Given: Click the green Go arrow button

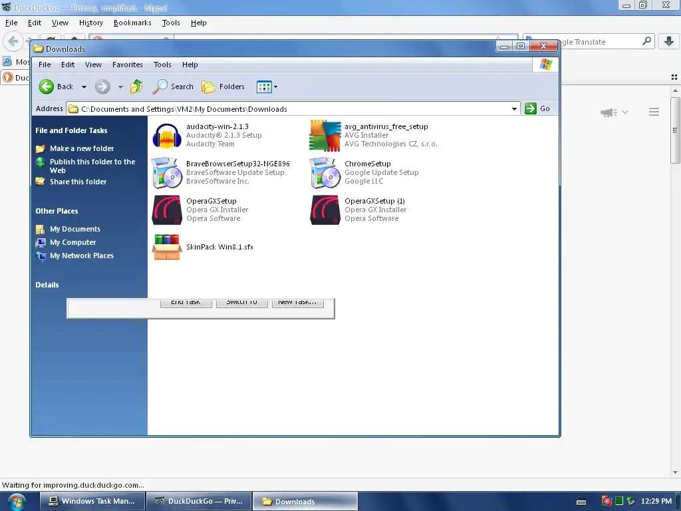Looking at the screenshot, I should click(531, 108).
